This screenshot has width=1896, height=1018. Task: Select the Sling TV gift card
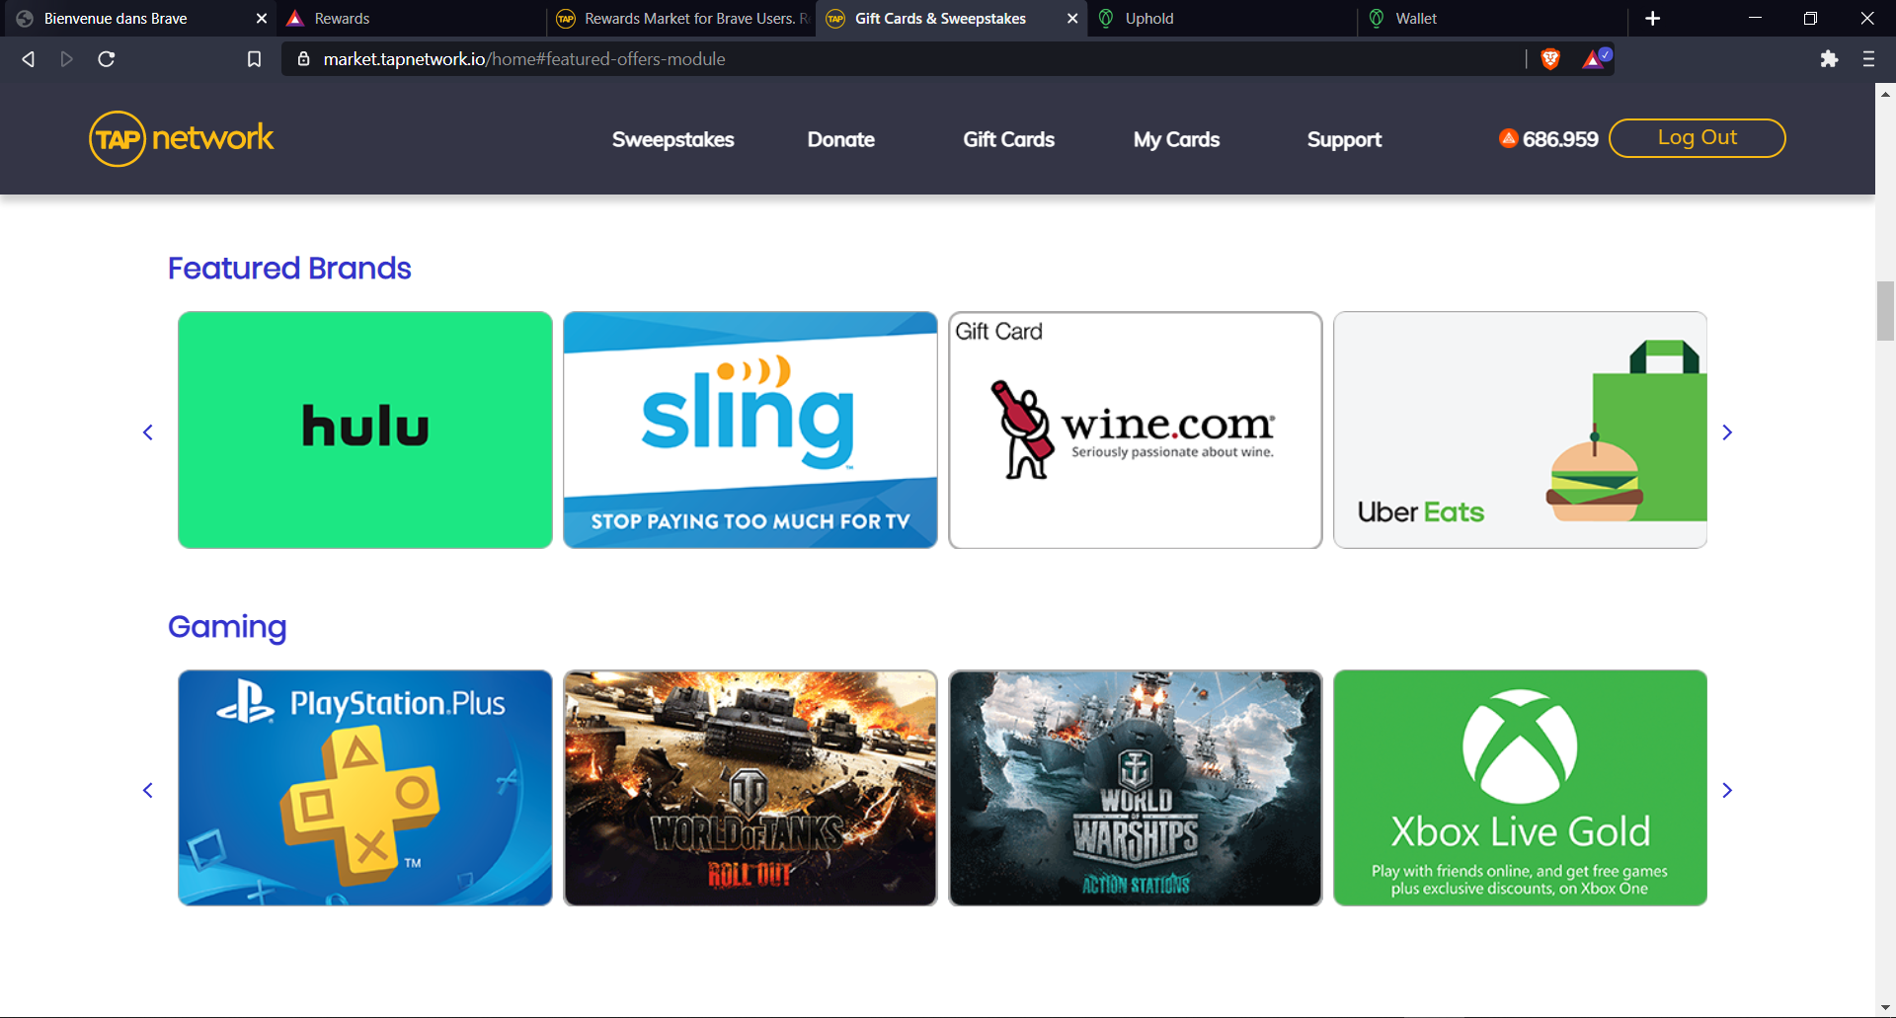tap(750, 430)
